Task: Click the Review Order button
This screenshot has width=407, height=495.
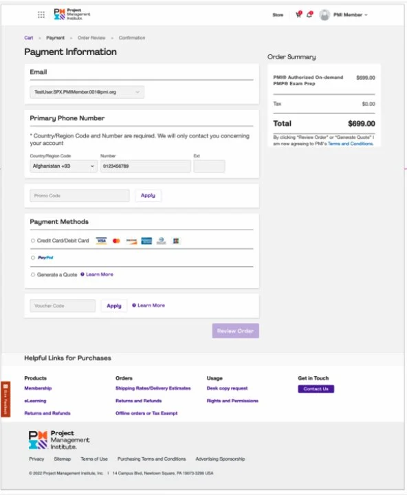Action: (236, 331)
